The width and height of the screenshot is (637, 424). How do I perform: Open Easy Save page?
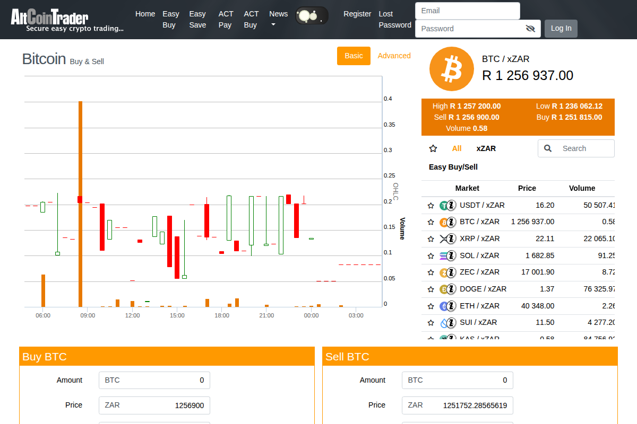click(x=197, y=20)
